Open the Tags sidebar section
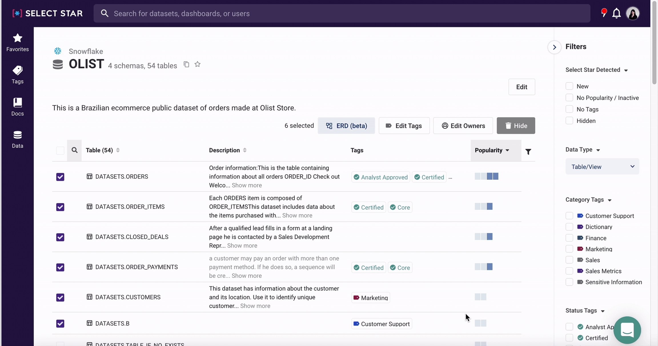The width and height of the screenshot is (658, 346). (17, 75)
